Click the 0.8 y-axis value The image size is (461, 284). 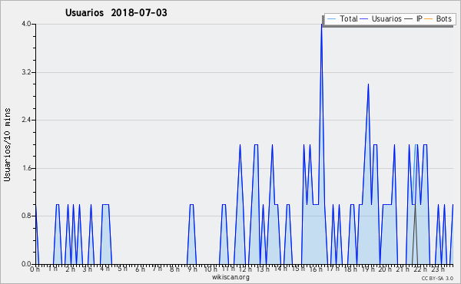26,216
